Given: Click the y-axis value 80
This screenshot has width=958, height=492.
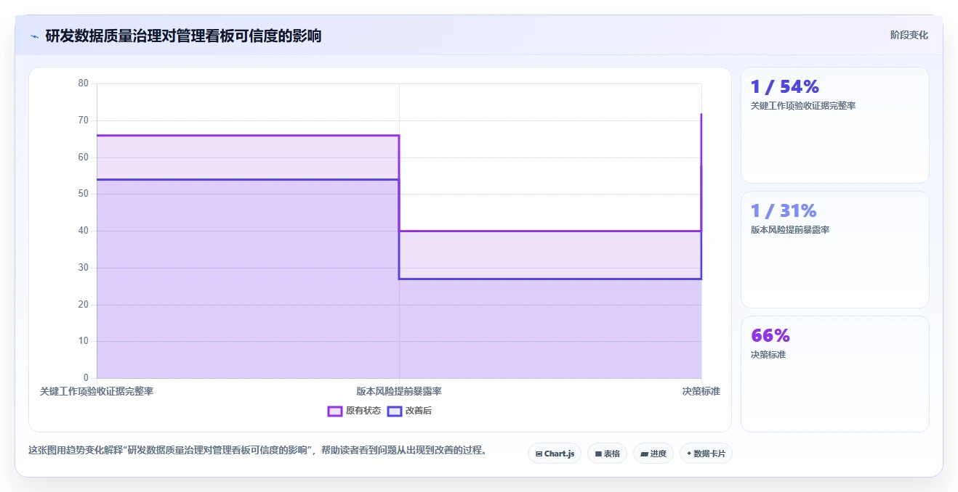Looking at the screenshot, I should click(83, 83).
